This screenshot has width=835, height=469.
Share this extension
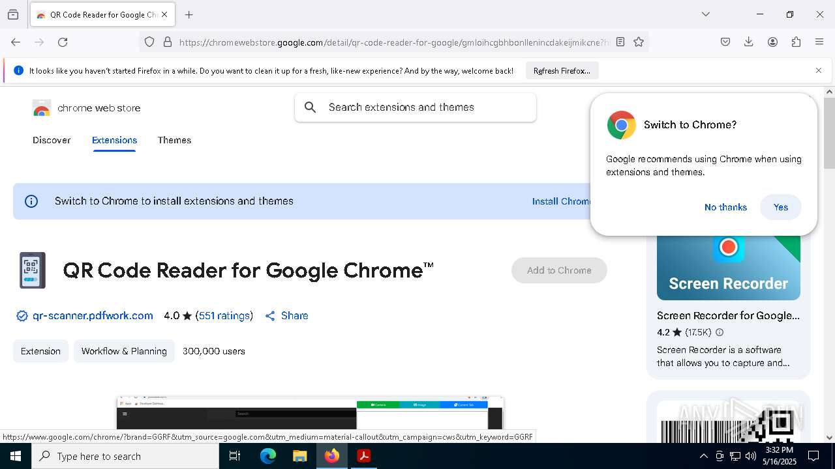[x=286, y=316]
